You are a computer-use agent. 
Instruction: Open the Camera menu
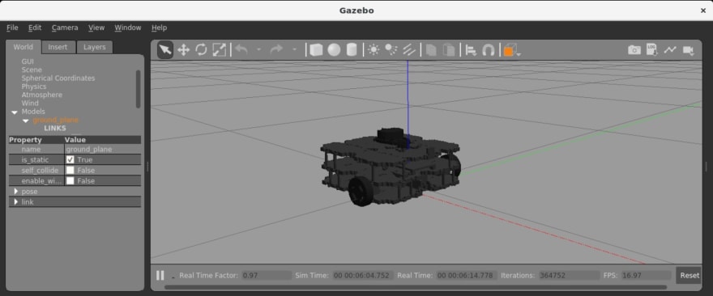[x=65, y=27]
